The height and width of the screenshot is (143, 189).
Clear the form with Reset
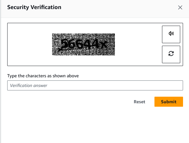[139, 102]
